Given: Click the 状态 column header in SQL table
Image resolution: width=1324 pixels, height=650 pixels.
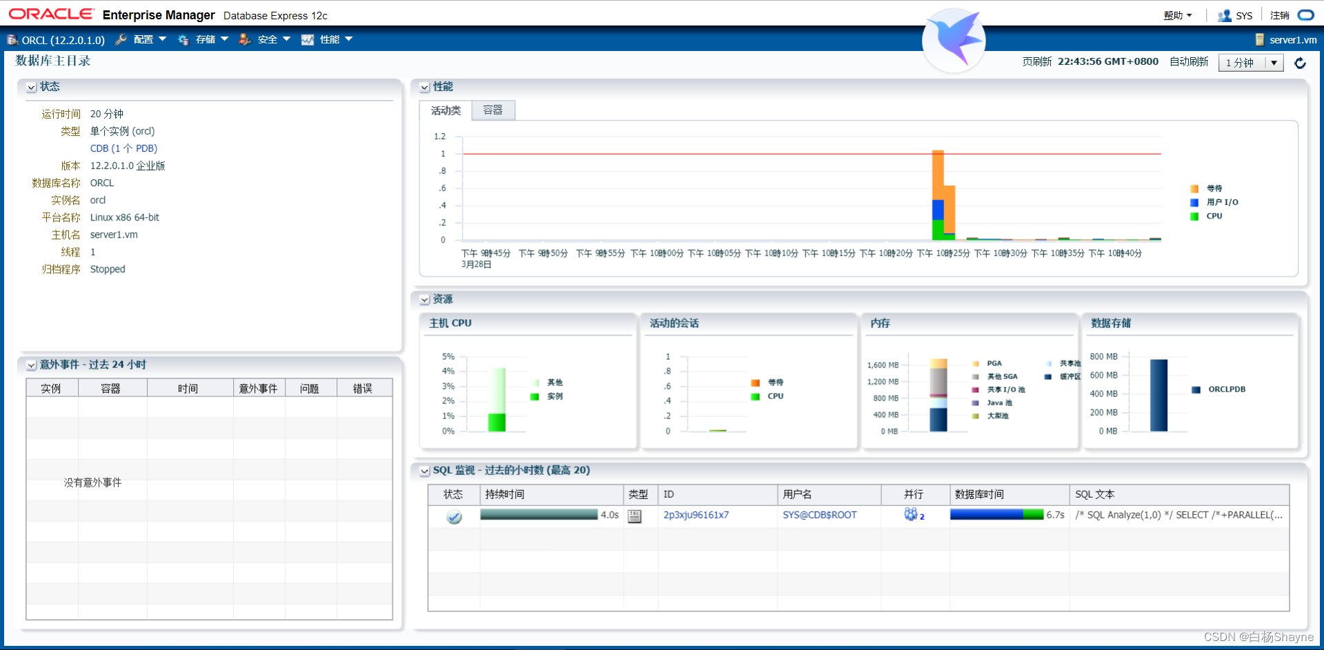Looking at the screenshot, I should pos(453,494).
